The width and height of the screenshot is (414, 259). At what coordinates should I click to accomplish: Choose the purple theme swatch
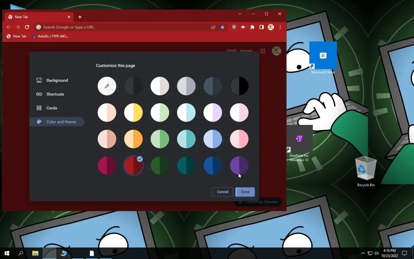tap(239, 165)
